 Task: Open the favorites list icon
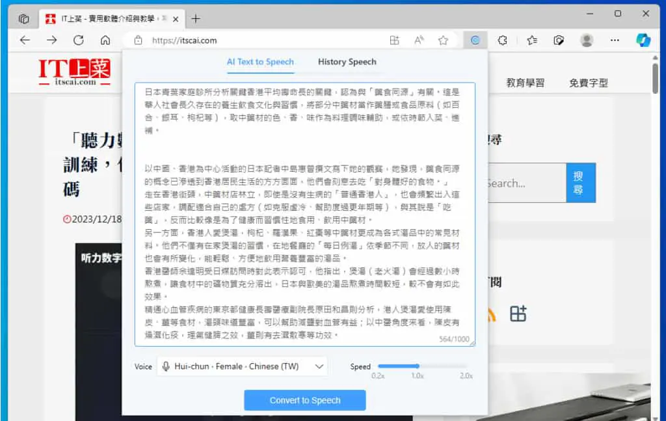pos(532,40)
